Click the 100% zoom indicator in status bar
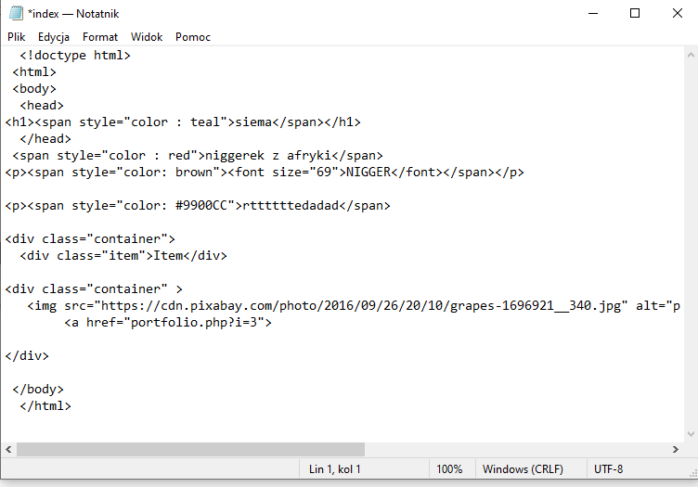Screen dimensions: 698x487 (449, 469)
